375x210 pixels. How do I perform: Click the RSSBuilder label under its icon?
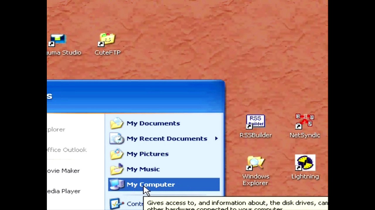click(x=255, y=135)
